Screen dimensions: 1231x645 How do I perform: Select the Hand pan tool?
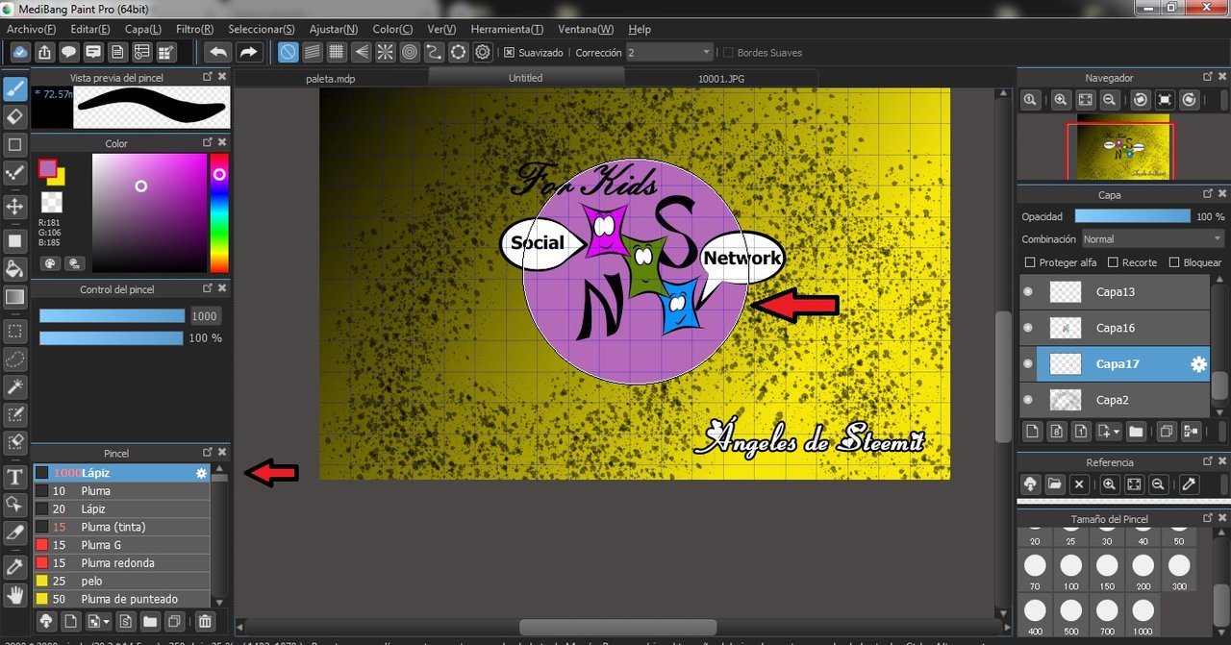point(15,594)
